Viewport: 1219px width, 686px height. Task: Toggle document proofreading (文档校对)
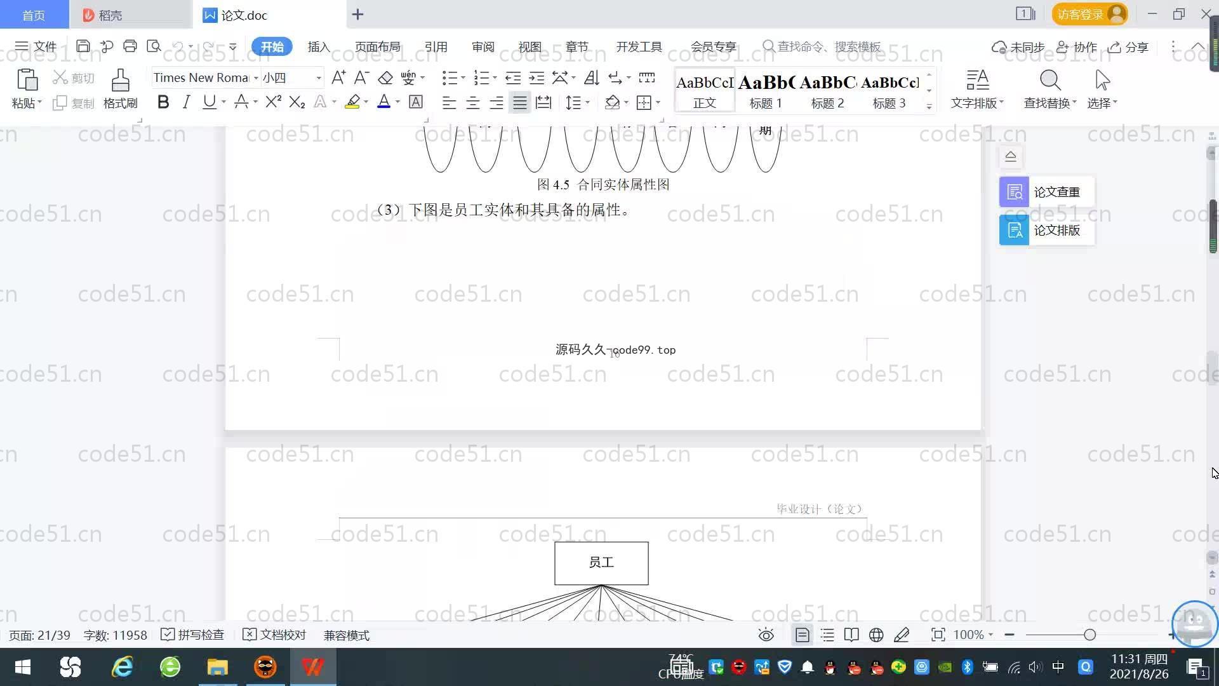pyautogui.click(x=274, y=635)
